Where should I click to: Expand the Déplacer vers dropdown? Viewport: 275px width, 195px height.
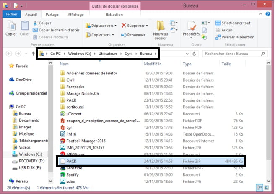(x=101, y=26)
